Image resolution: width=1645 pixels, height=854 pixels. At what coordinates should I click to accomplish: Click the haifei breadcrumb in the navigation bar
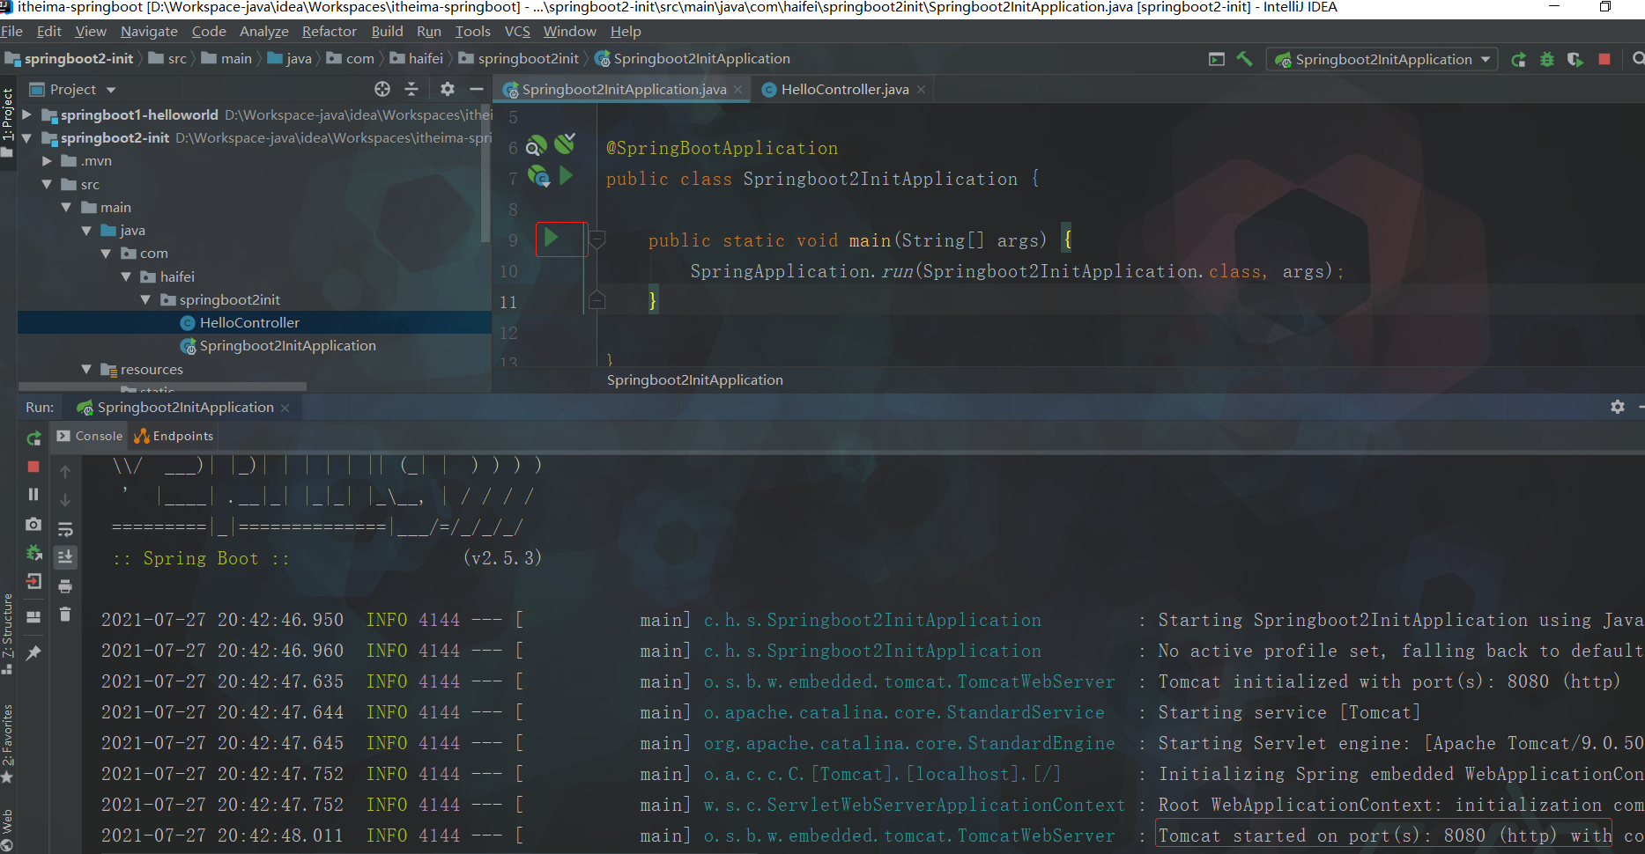(417, 59)
